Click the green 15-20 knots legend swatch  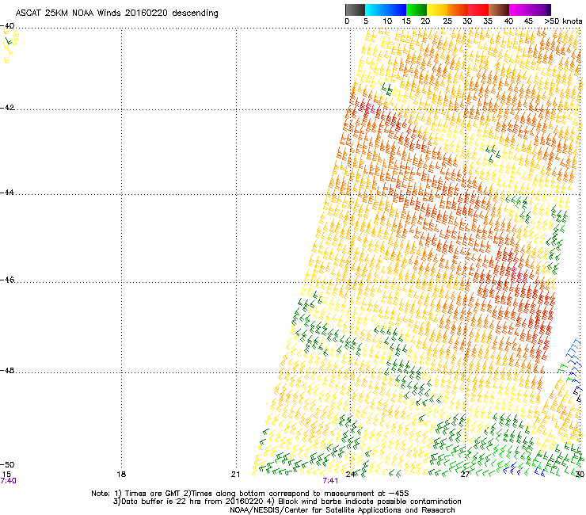[417, 10]
